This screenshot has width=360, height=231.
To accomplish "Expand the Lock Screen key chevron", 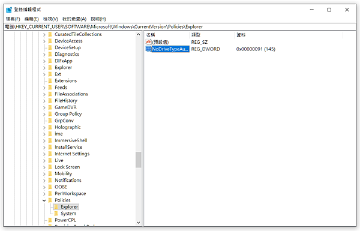I will tap(44, 167).
